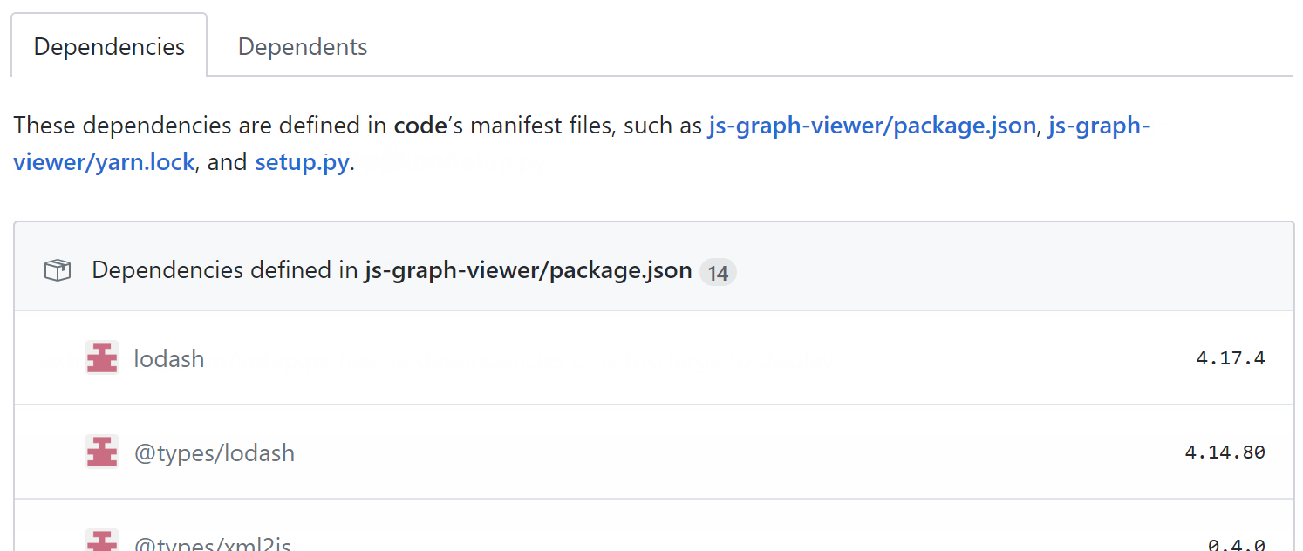Select the red puzzle icon in the first row
1303x551 pixels.
pos(102,357)
